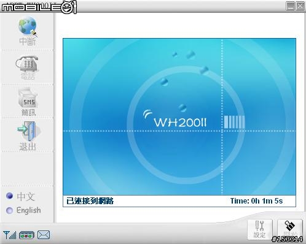This screenshot has height=244, width=306.
Task: Minimize the connection manager window
Action: pos(290,6)
